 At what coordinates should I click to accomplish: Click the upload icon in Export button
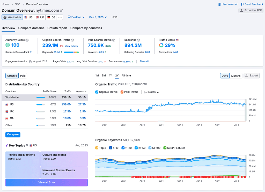pyautogui.click(x=247, y=76)
